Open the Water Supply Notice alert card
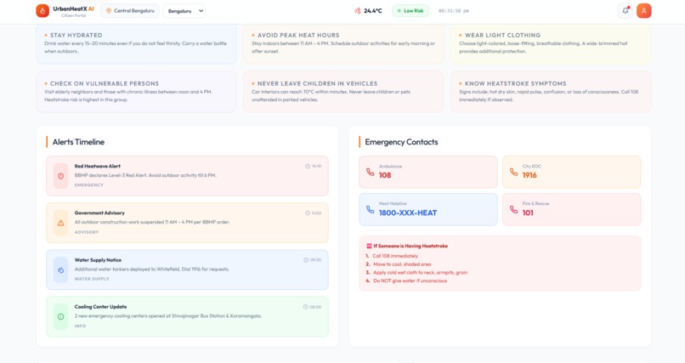This screenshot has height=363, width=685. 188,270
